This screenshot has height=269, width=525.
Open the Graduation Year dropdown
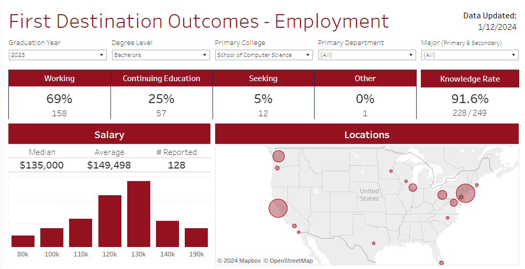click(x=58, y=55)
